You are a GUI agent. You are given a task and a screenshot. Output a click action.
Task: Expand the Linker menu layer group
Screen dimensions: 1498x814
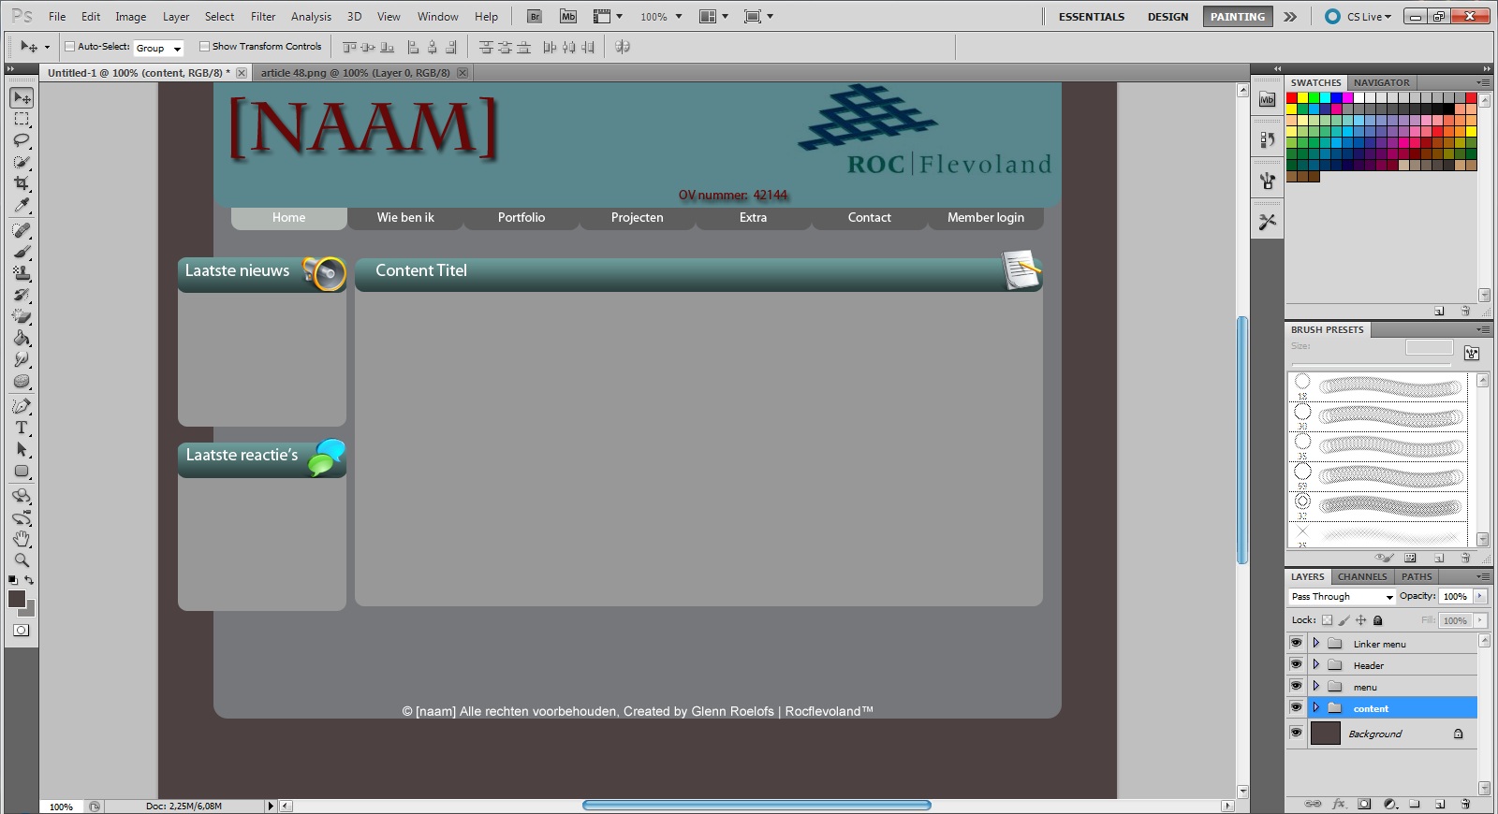point(1315,643)
